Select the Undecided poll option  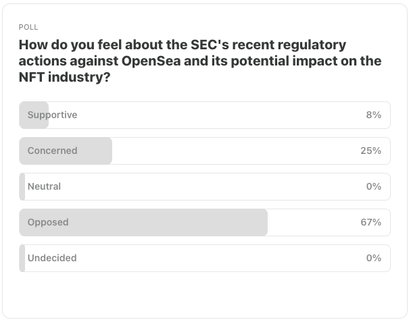pyautogui.click(x=205, y=258)
